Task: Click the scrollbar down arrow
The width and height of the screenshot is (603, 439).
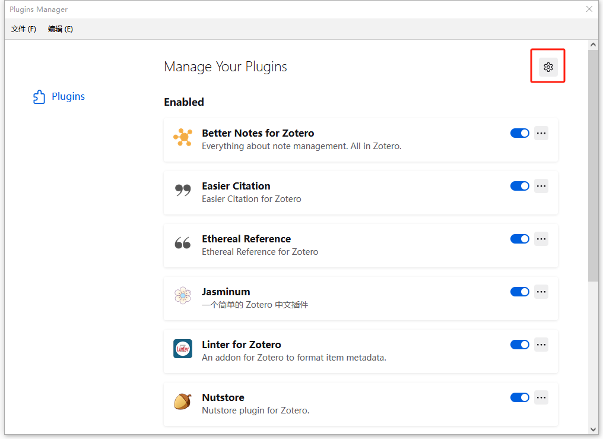Action: 593,429
